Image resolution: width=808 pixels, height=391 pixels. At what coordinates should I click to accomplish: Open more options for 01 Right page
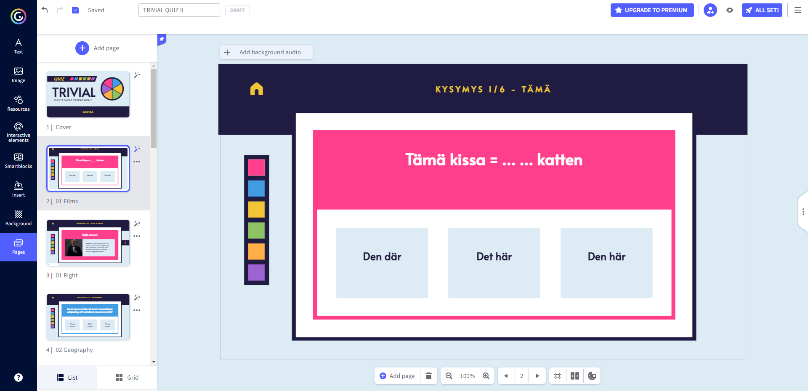(137, 236)
